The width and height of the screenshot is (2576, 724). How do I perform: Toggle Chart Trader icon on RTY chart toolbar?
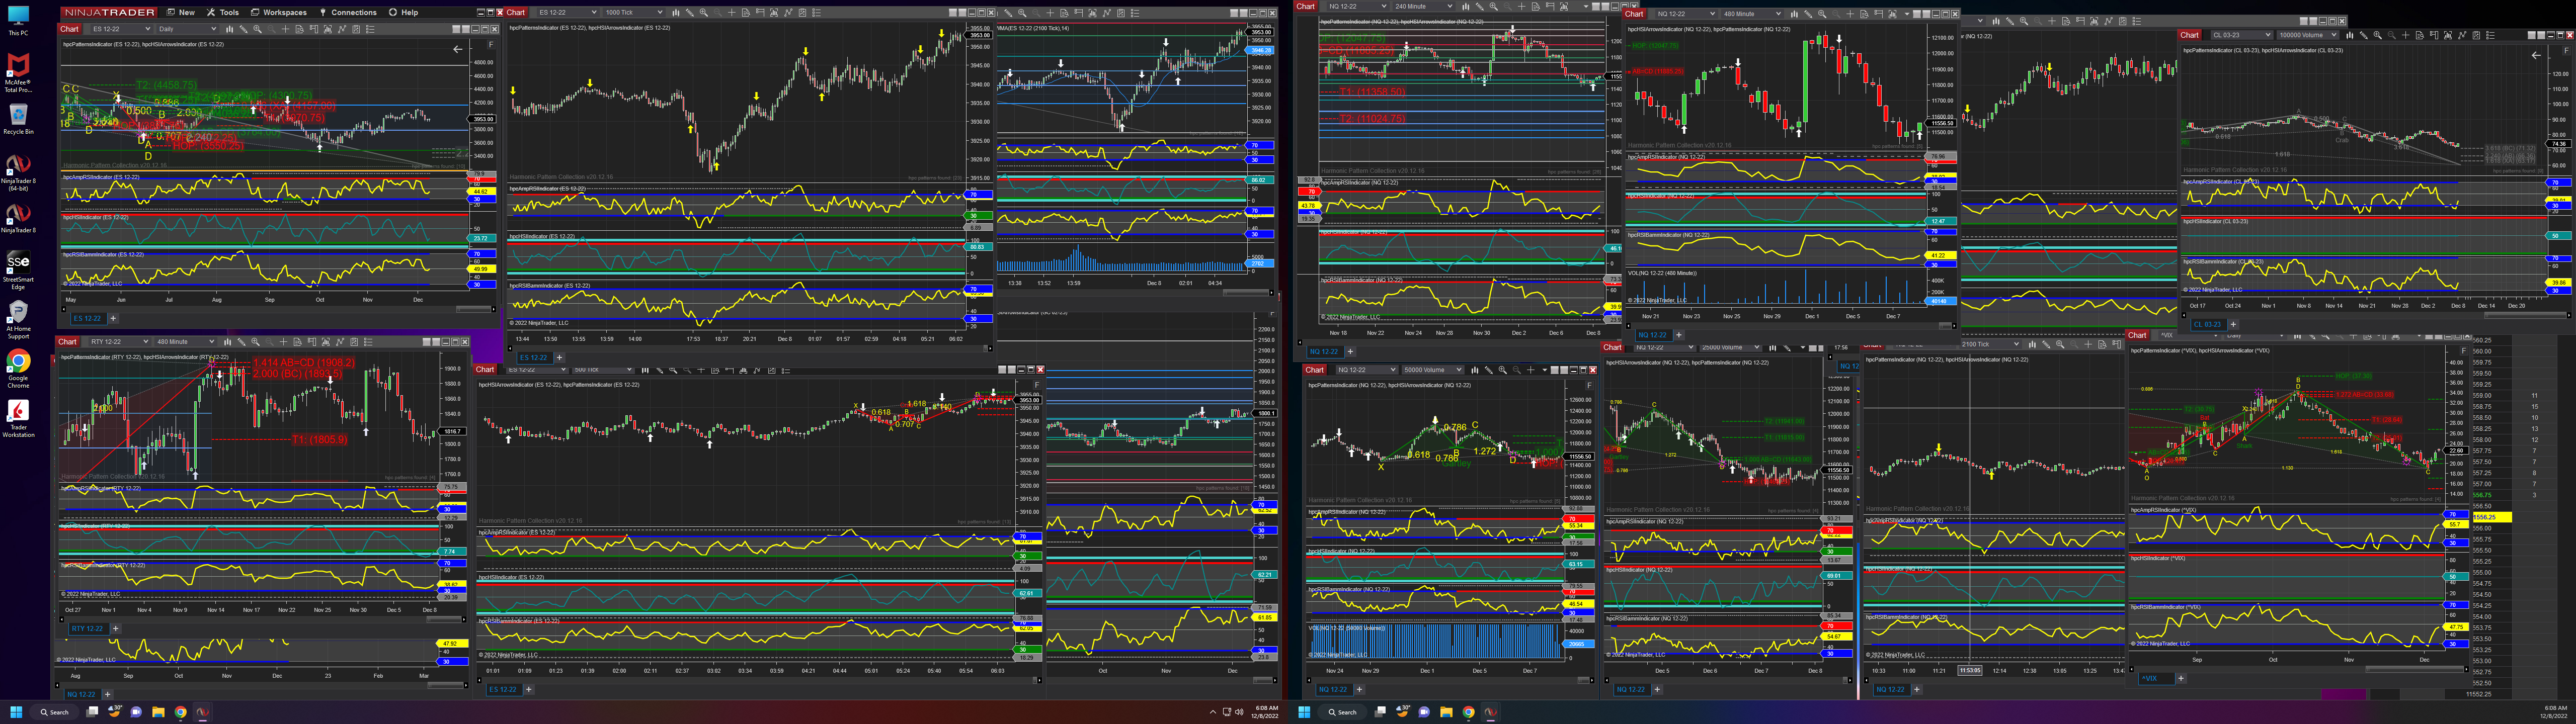coord(312,342)
